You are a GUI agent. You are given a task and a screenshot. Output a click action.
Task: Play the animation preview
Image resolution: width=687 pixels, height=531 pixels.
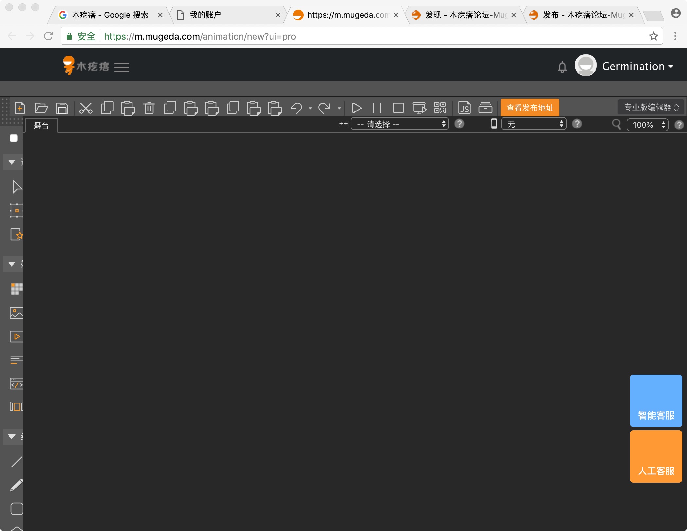pyautogui.click(x=357, y=108)
